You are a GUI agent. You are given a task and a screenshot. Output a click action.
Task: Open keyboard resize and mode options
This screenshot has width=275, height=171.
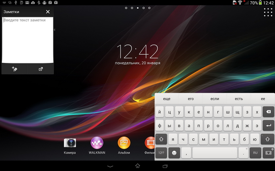click(268, 153)
